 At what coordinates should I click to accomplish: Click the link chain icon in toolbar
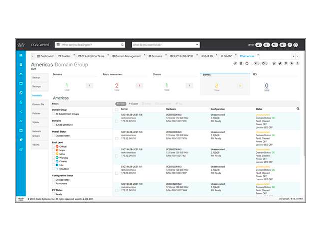click(x=274, y=64)
